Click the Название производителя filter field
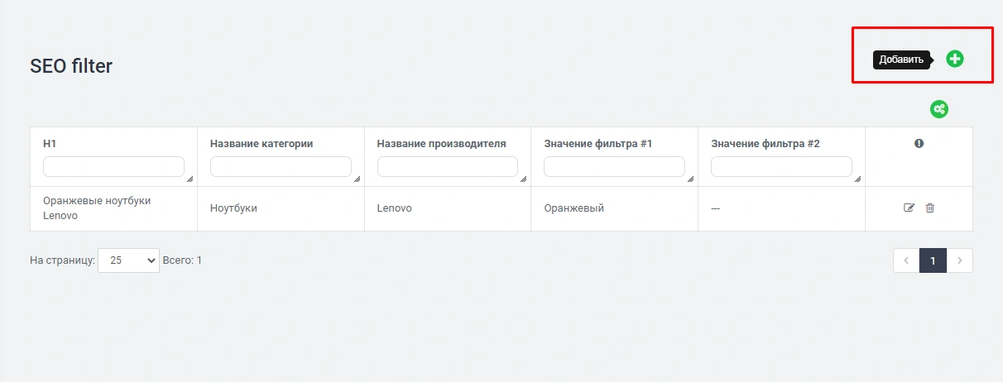The width and height of the screenshot is (1003, 382). point(447,167)
